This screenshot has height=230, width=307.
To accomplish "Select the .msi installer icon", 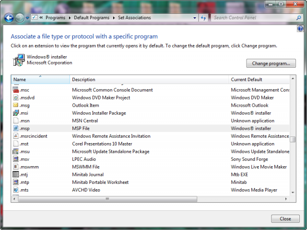I will tap(16, 113).
